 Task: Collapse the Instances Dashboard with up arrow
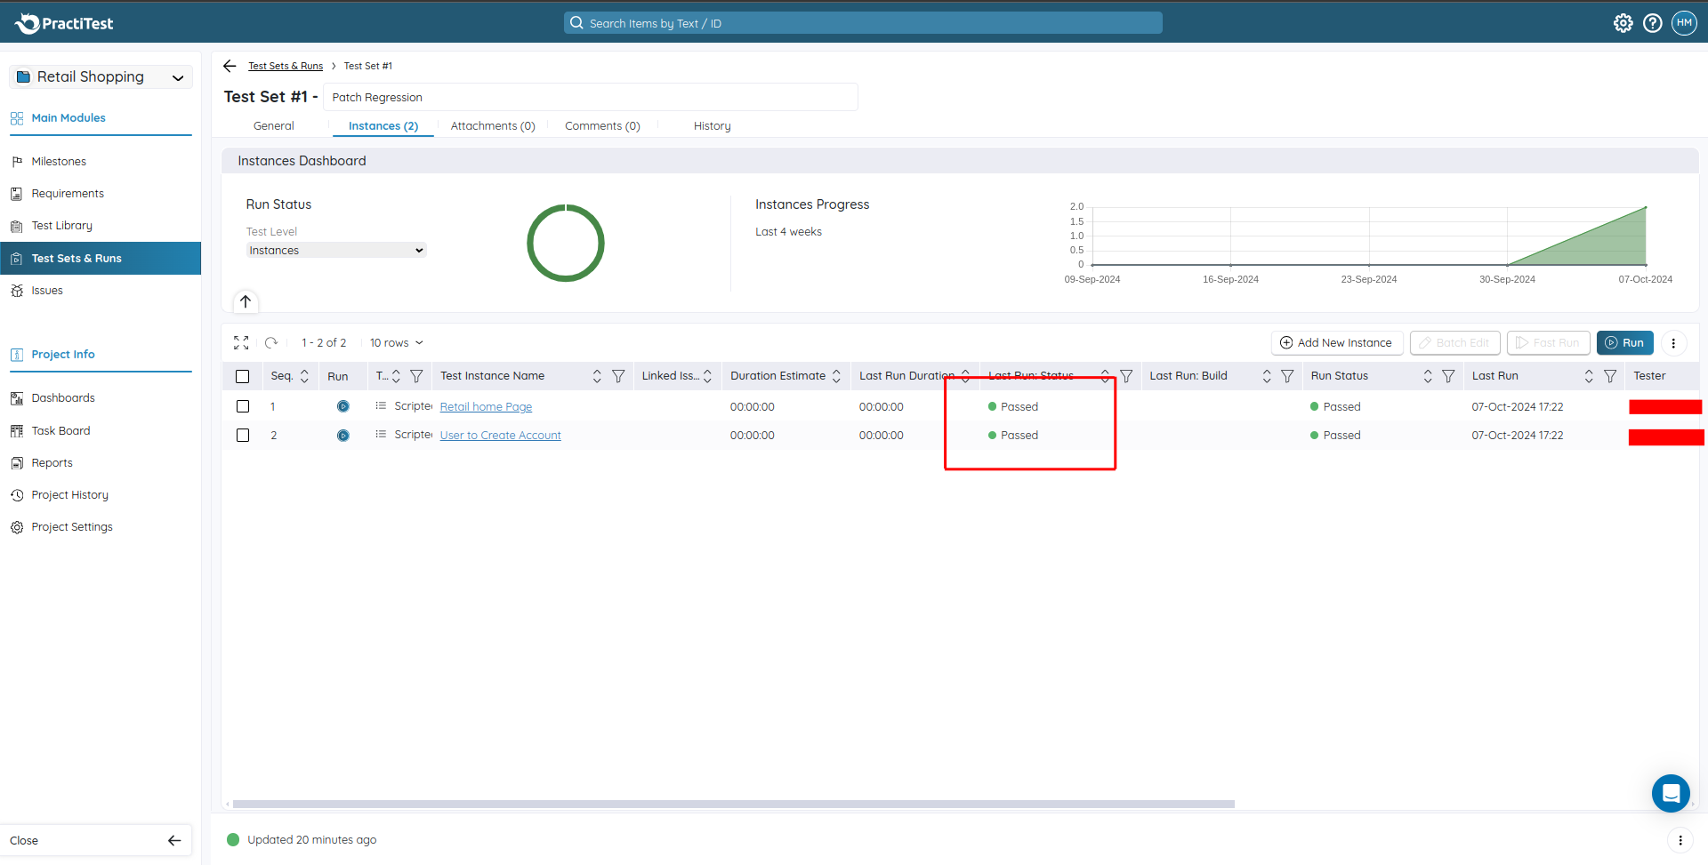coord(246,301)
